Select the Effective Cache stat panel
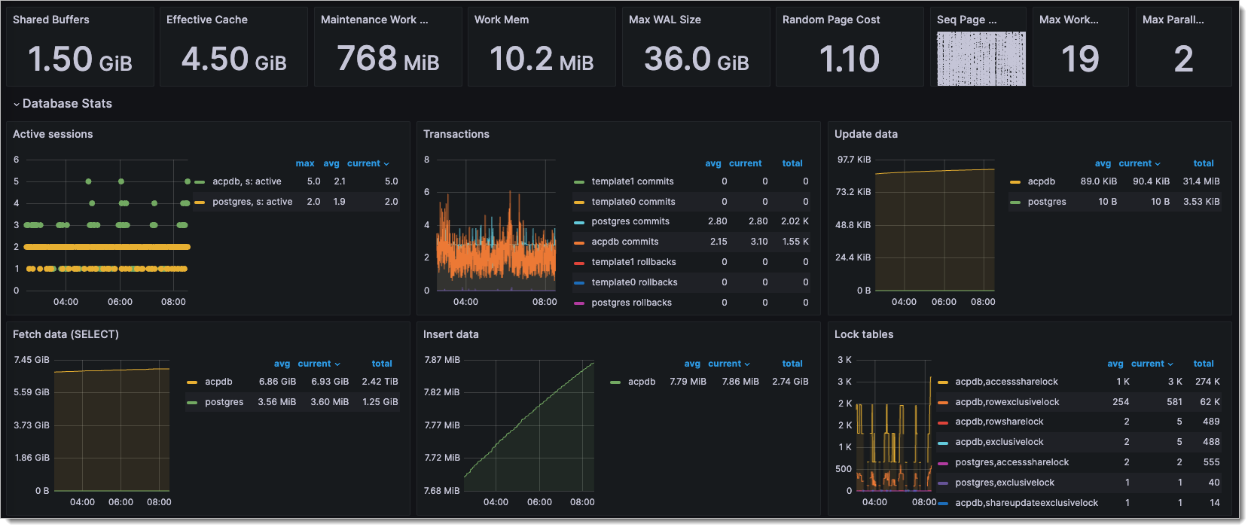Viewport: 1251px width, 530px height. click(x=233, y=47)
